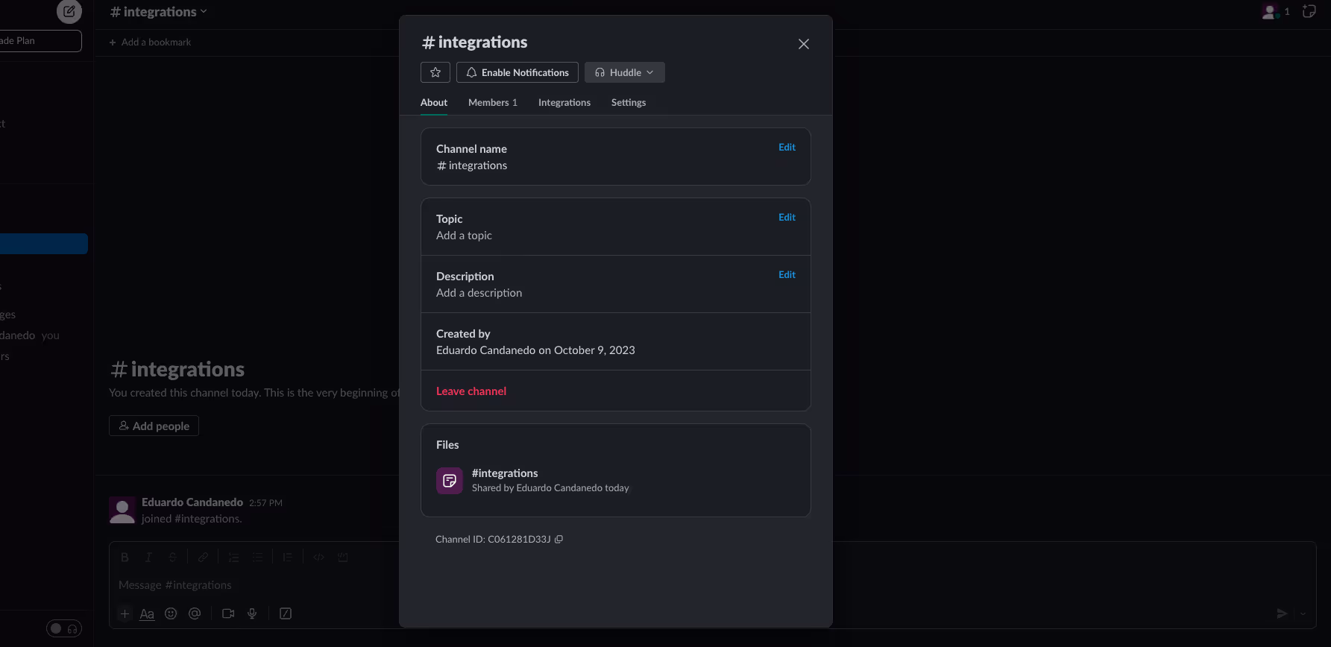This screenshot has width=1331, height=647.
Task: Click the record audio microphone icon
Action: tap(252, 613)
